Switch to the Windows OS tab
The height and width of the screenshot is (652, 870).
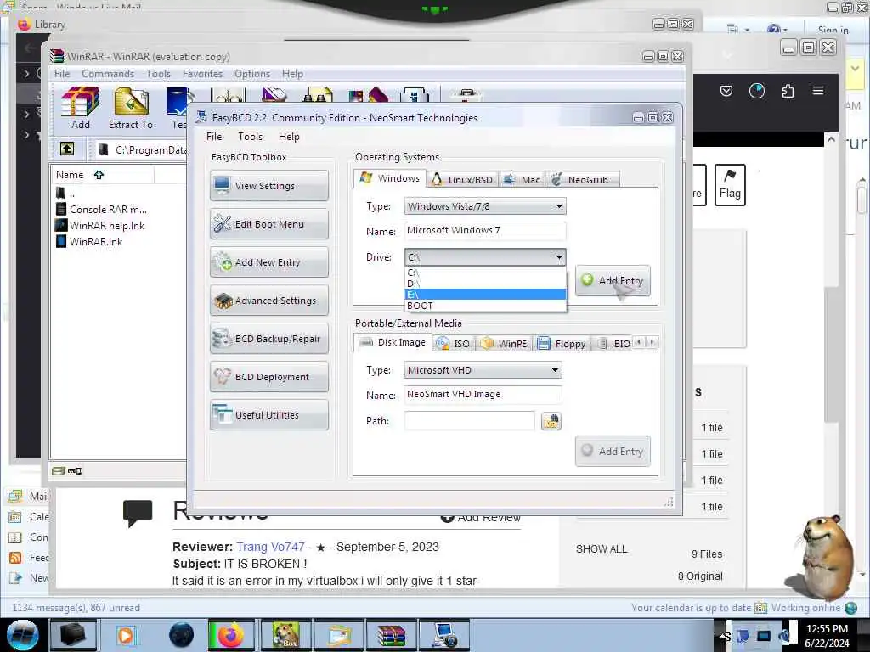(389, 178)
